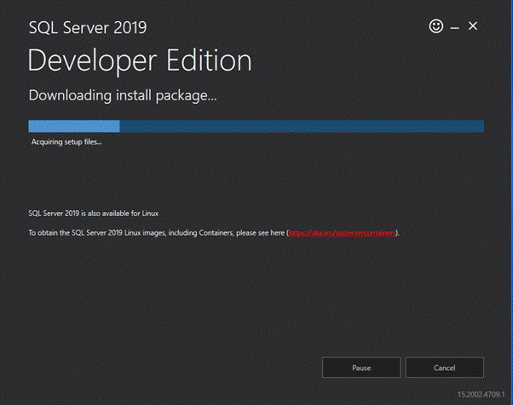Image resolution: width=513 pixels, height=405 pixels.
Task: Cancel the SQL Server download
Action: (x=444, y=368)
